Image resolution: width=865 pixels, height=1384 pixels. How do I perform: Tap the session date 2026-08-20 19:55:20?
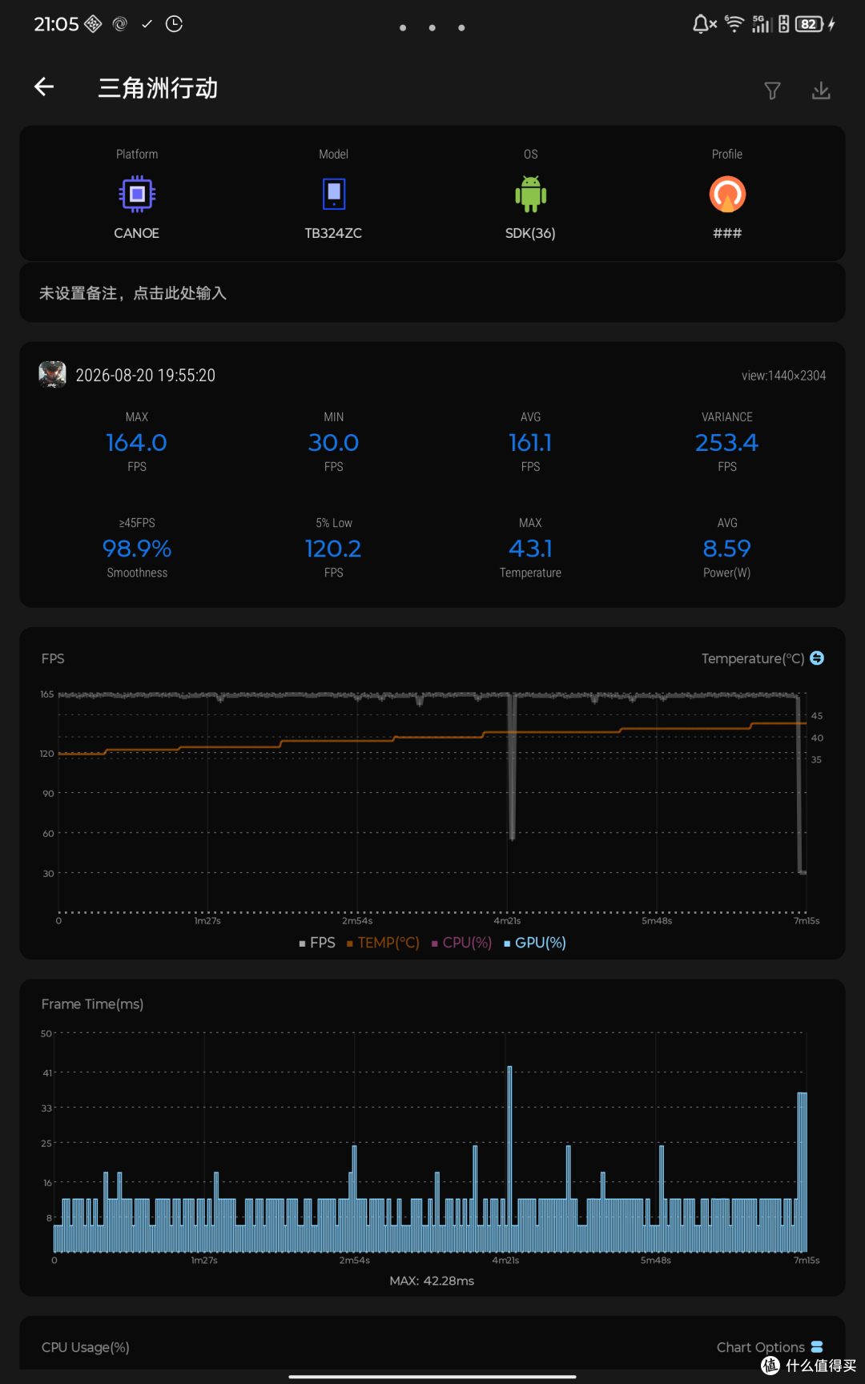146,376
